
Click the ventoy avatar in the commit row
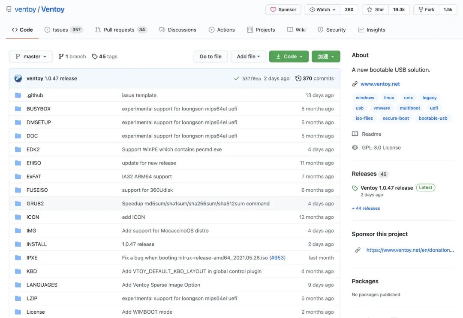point(18,78)
